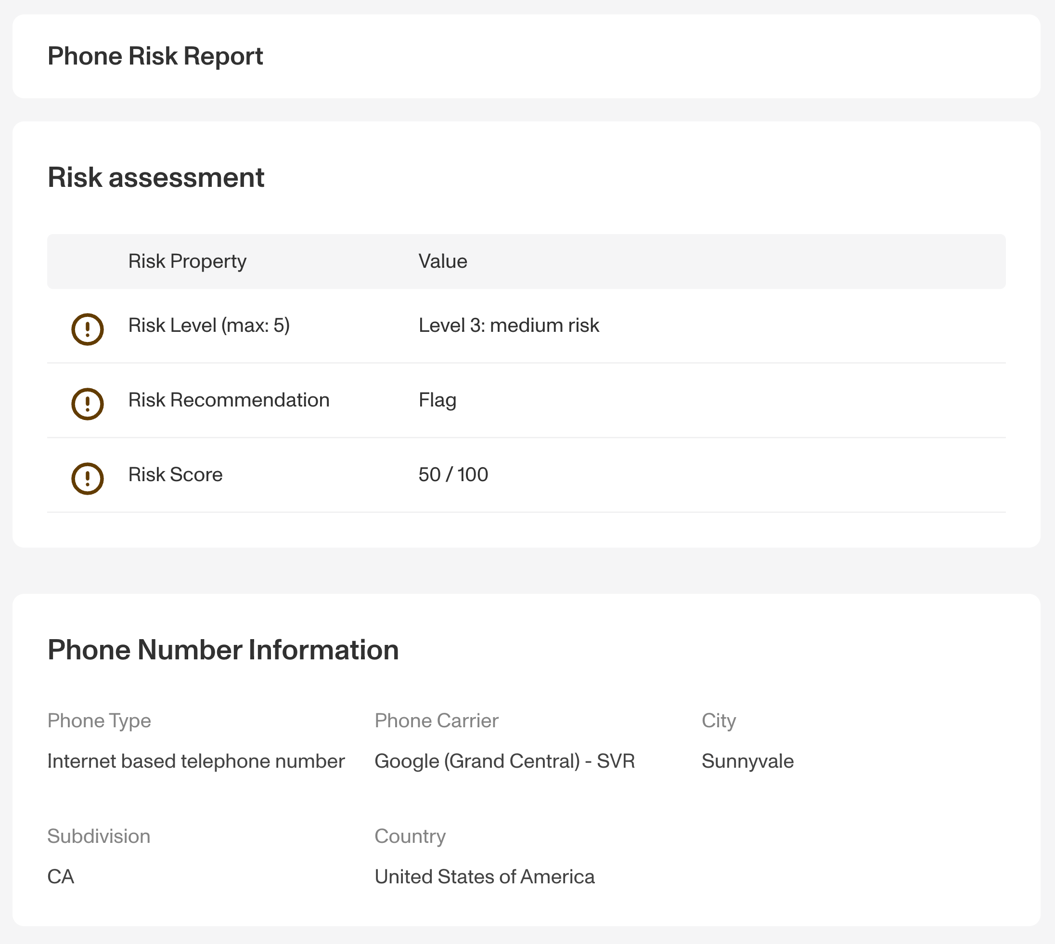1055x944 pixels.
Task: Click the warning icon beside Risk Score
Action: click(x=87, y=479)
